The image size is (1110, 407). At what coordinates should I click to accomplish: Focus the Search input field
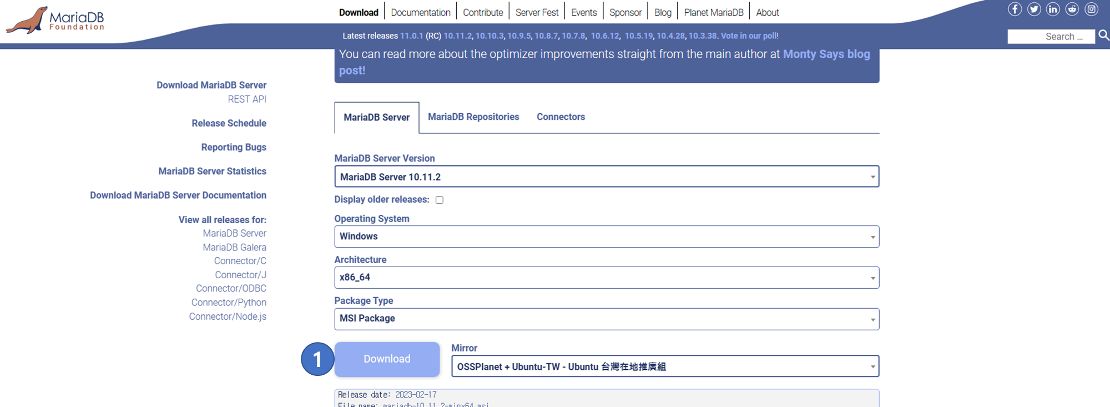(x=1051, y=37)
